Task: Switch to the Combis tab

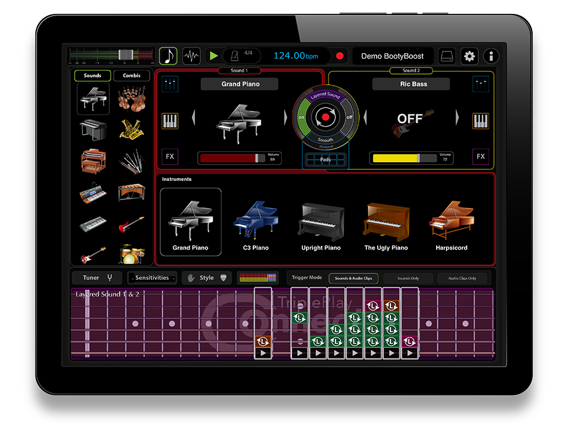Action: 131,75
